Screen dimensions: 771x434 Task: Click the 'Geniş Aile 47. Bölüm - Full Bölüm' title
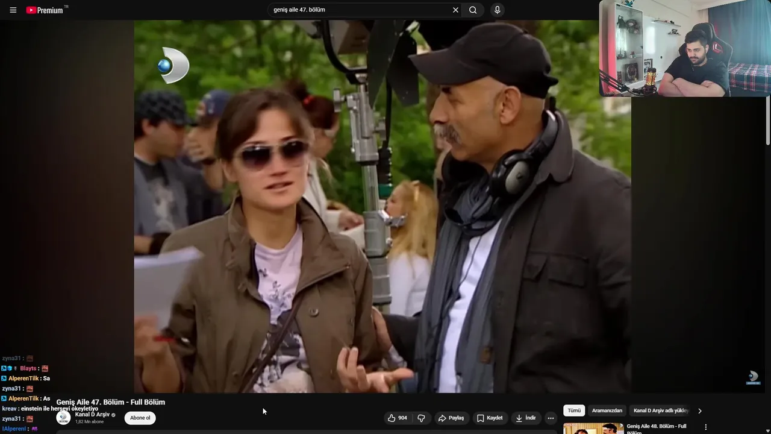point(111,402)
